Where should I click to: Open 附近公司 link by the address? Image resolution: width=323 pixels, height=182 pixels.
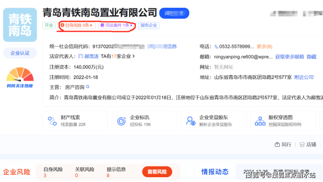click(304, 77)
